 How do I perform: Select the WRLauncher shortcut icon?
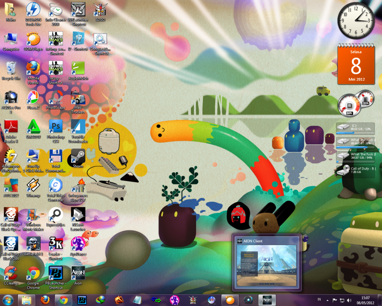coord(78,14)
